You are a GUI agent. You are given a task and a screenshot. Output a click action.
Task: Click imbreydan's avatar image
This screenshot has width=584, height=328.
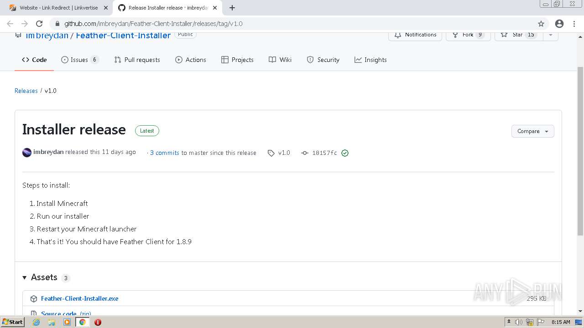click(27, 153)
